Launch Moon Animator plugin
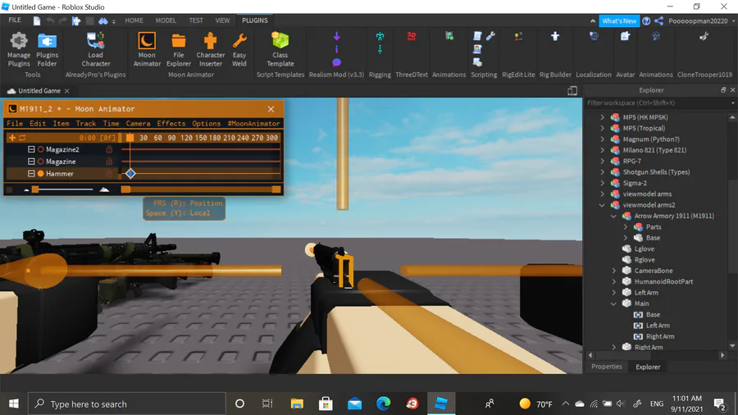Viewport: 738px width, 415px height. click(x=147, y=49)
